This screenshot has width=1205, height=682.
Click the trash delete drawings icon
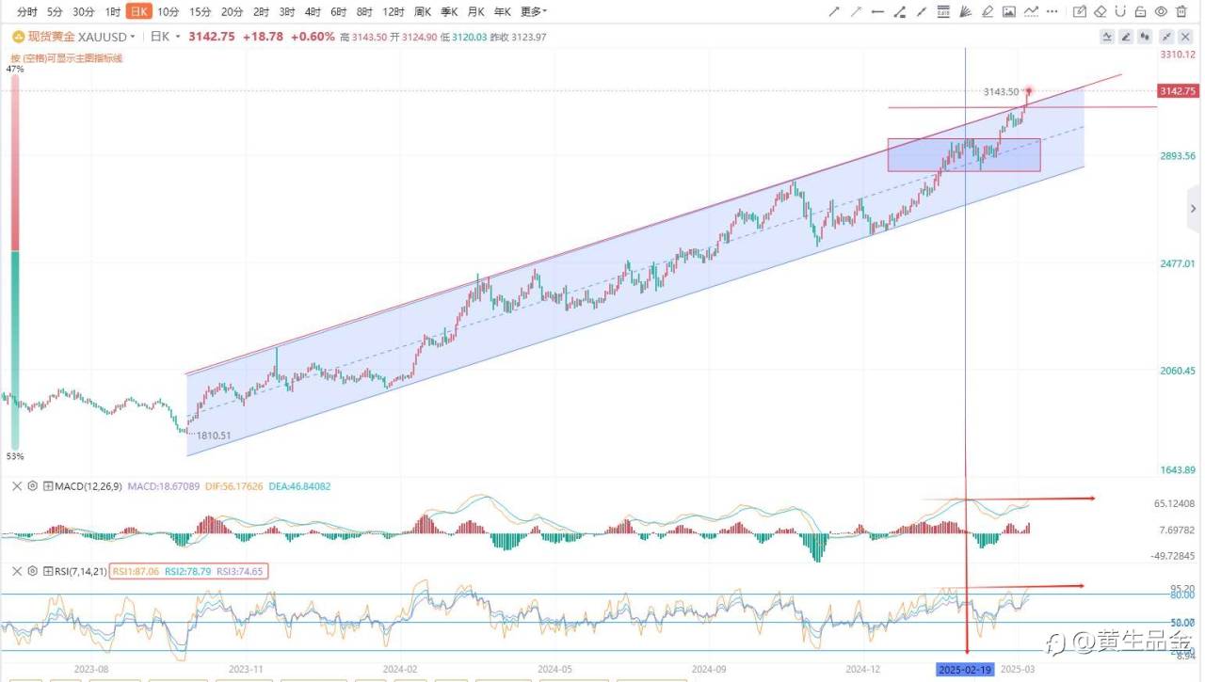tap(1181, 12)
